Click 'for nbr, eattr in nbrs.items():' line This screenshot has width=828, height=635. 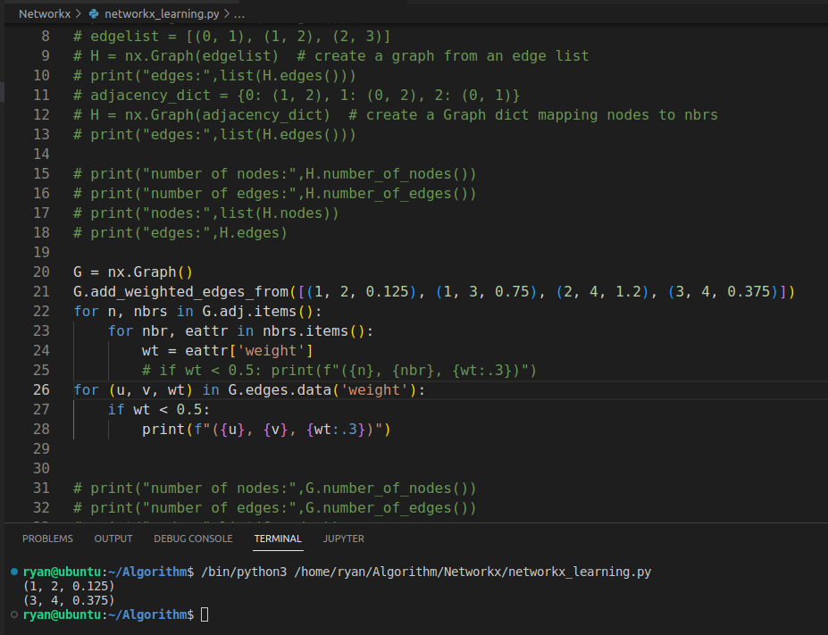[240, 331]
